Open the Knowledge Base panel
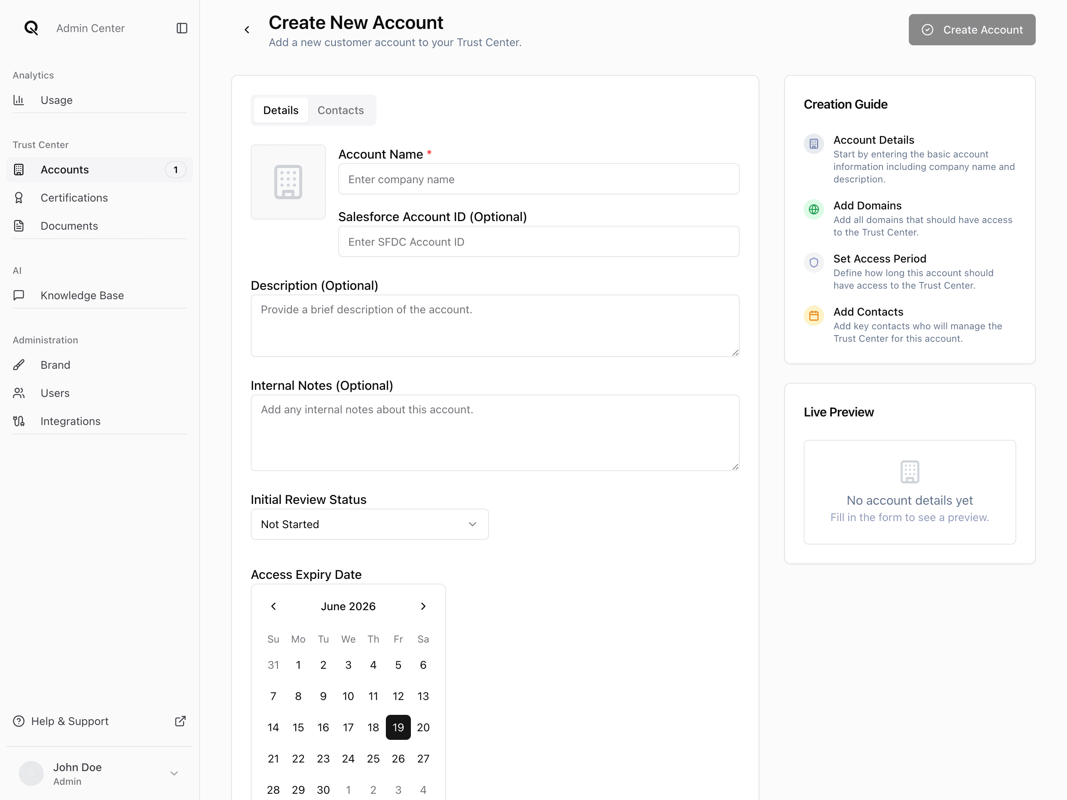Image resolution: width=1067 pixels, height=800 pixels. point(82,295)
